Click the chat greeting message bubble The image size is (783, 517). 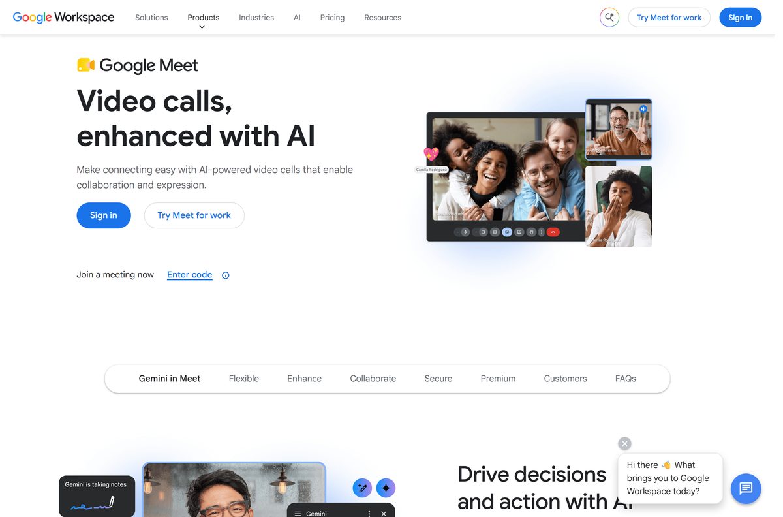670,478
